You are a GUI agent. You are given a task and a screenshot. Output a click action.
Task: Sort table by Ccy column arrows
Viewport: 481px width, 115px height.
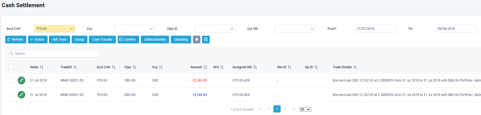pos(161,67)
